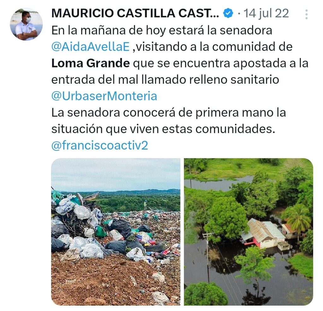
Task: Follow the @franciscoactiv2 mention link
Action: pyautogui.click(x=100, y=146)
